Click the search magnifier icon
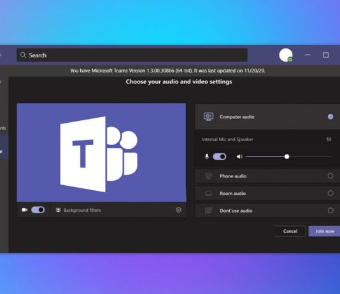 (23, 55)
